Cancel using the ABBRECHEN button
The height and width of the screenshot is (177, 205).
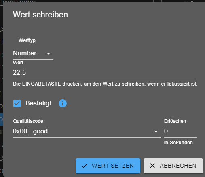(173, 166)
